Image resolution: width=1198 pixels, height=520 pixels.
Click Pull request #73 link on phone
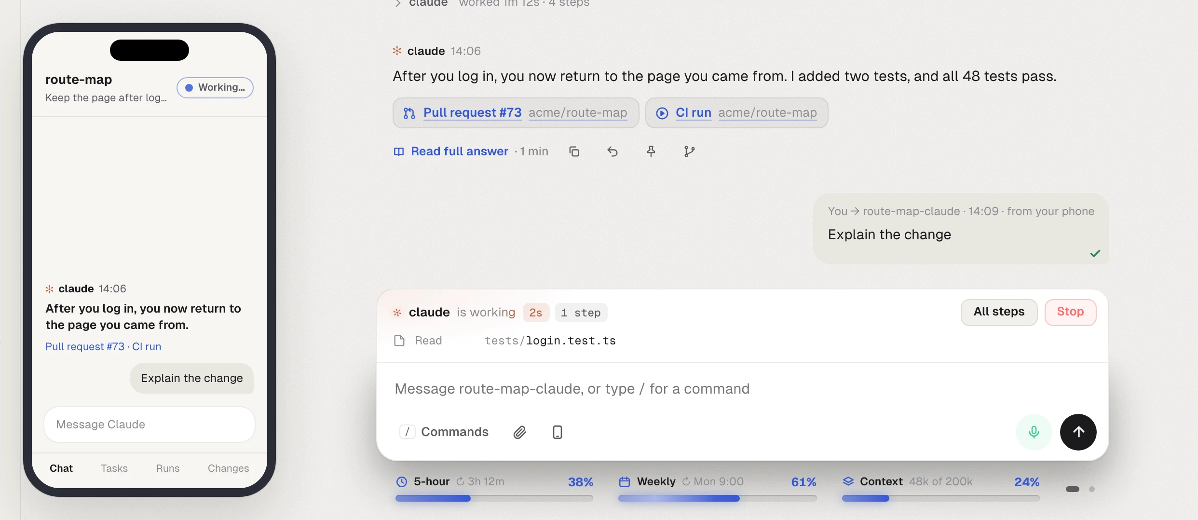[x=85, y=346]
